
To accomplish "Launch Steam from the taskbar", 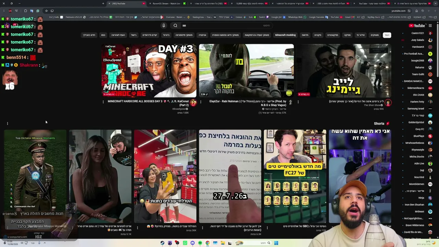I will pos(162,243).
